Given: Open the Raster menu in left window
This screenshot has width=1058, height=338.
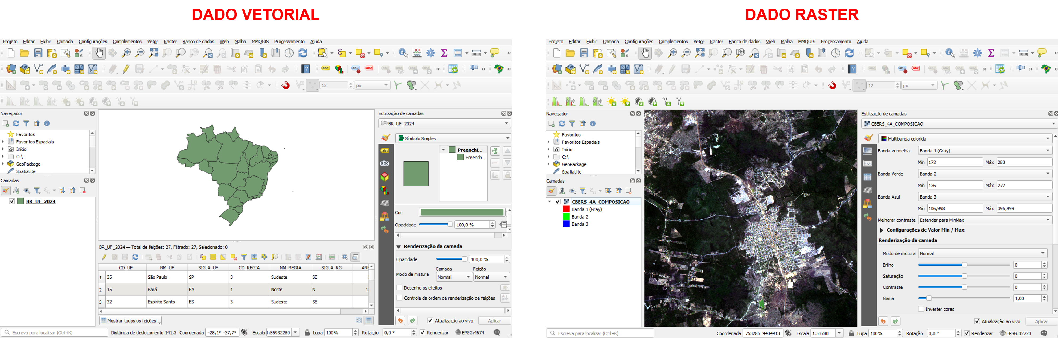Looking at the screenshot, I should pyautogui.click(x=170, y=42).
